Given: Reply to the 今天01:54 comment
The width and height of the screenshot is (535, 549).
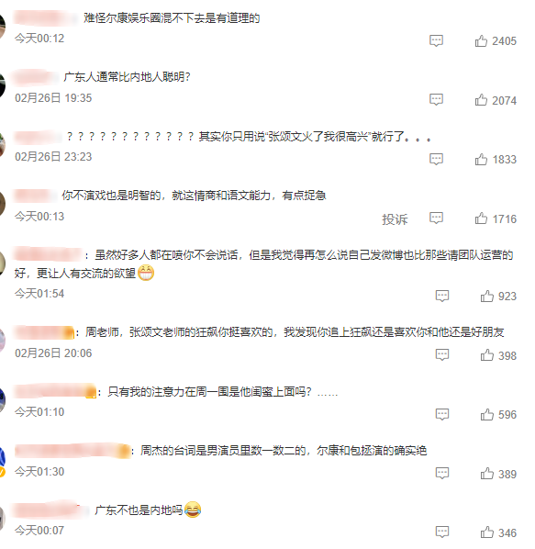Looking at the screenshot, I should pos(442,296).
